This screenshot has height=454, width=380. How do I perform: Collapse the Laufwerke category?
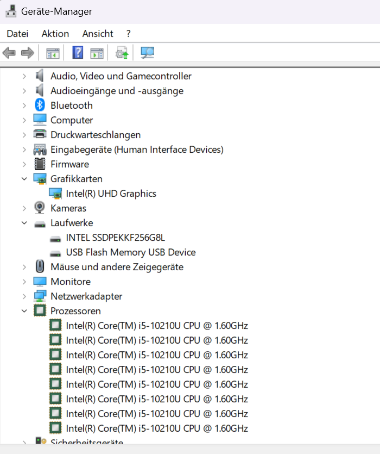tap(24, 223)
